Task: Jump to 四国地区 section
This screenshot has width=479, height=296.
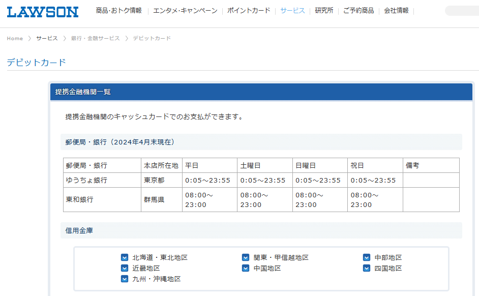Action: [388, 268]
